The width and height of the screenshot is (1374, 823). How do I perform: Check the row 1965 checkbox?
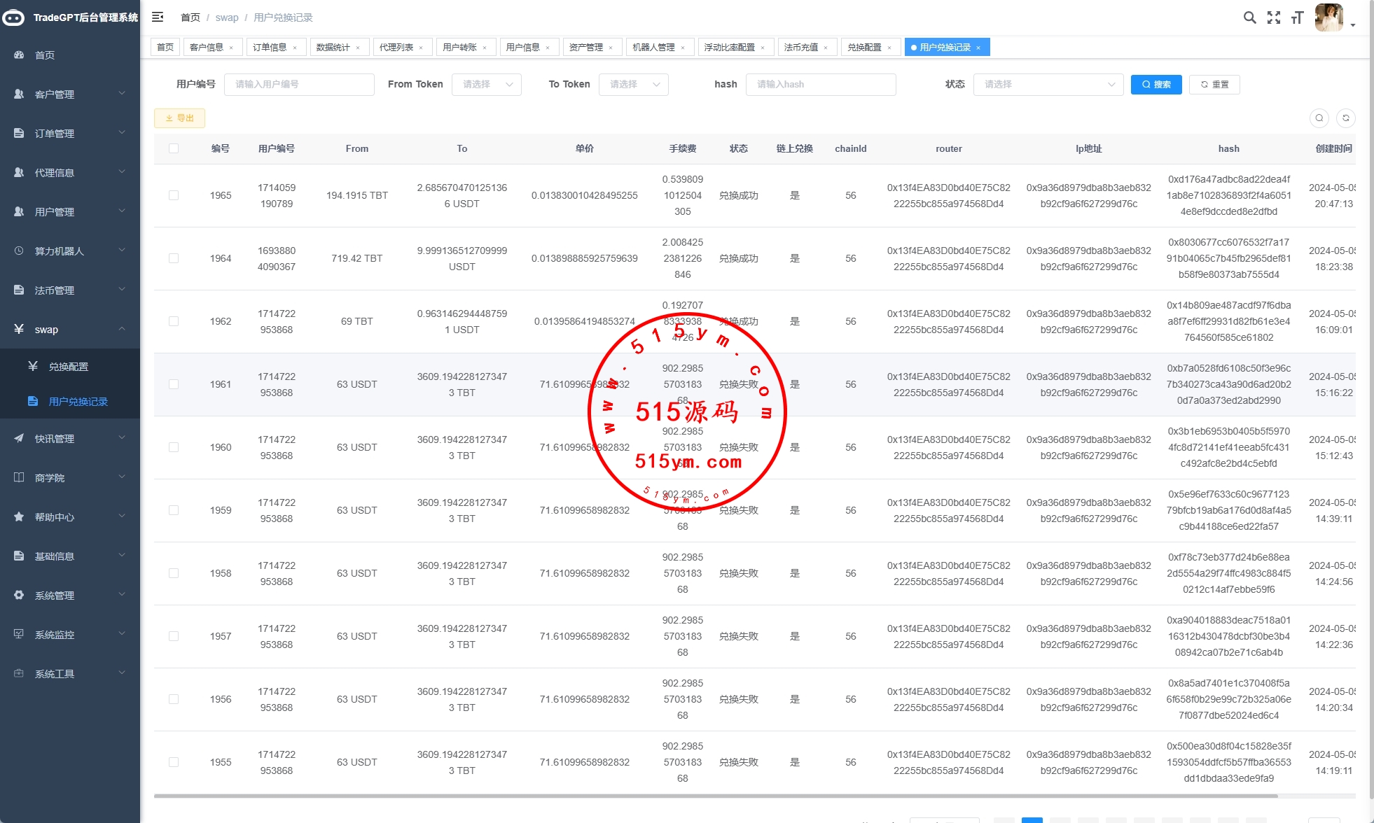pos(174,195)
